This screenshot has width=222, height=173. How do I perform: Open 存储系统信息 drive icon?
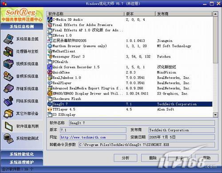point(9,89)
